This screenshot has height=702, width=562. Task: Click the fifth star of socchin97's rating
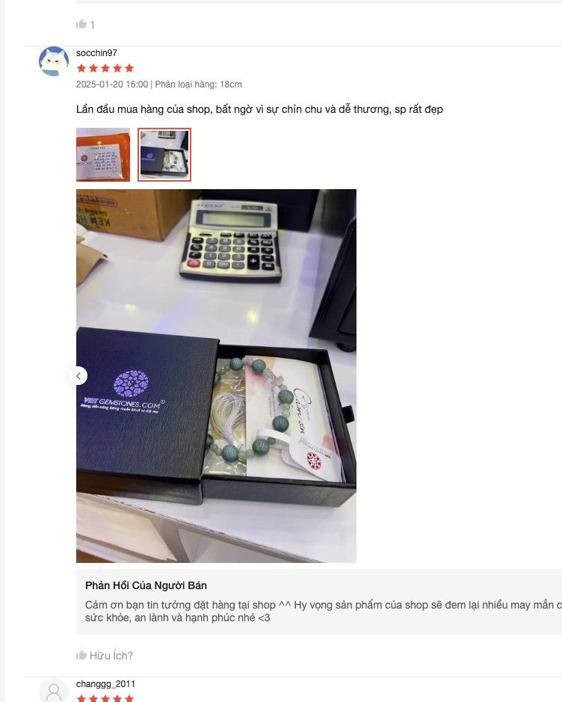pyautogui.click(x=129, y=68)
